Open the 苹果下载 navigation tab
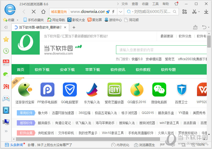 [x=93, y=70]
